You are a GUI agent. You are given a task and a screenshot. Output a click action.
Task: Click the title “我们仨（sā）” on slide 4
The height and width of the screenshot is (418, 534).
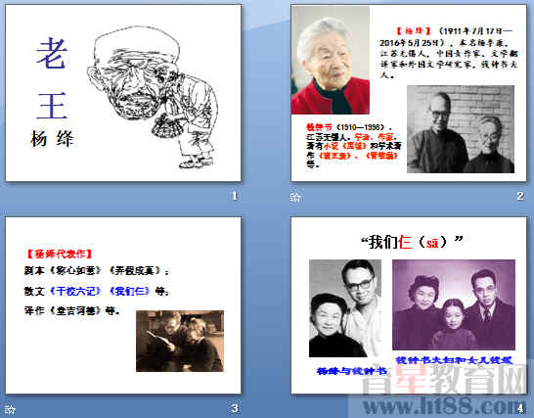click(x=412, y=242)
